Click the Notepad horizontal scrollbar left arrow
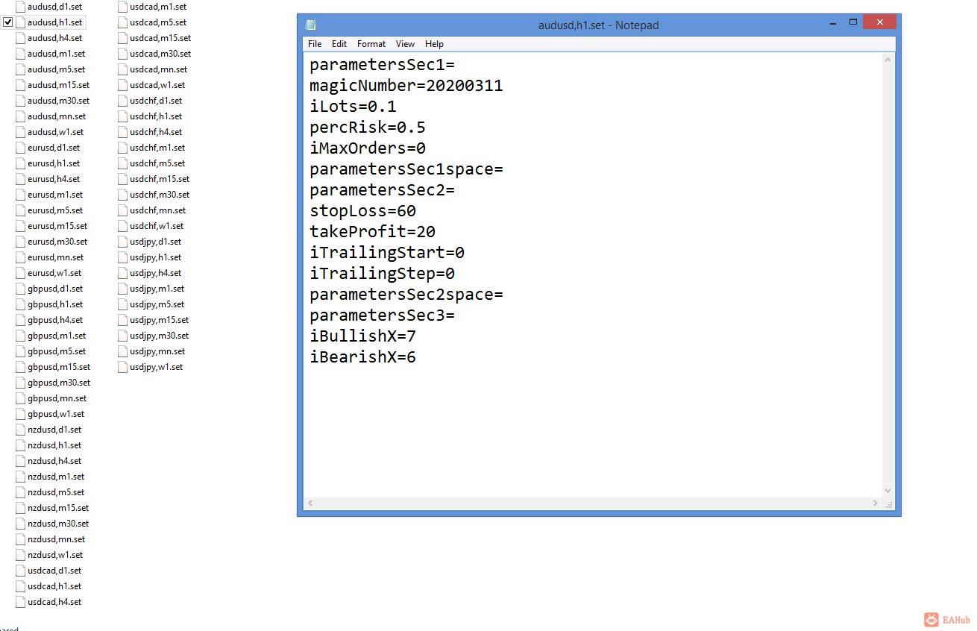The image size is (977, 631). click(x=310, y=503)
